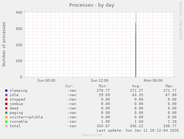Screen dimensions: 184x139
Task: Click the 'Munin 2.0.69' version text
Action: [x=92, y=135]
